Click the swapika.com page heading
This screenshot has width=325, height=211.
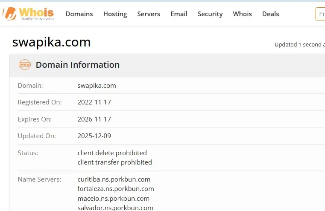pyautogui.click(x=51, y=42)
